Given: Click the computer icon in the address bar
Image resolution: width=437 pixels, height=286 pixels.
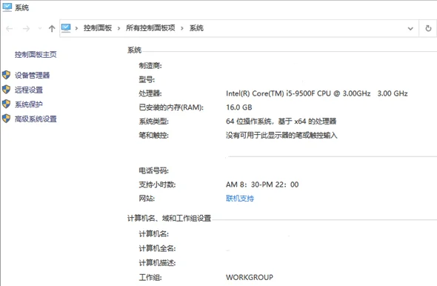Looking at the screenshot, I should [66, 28].
